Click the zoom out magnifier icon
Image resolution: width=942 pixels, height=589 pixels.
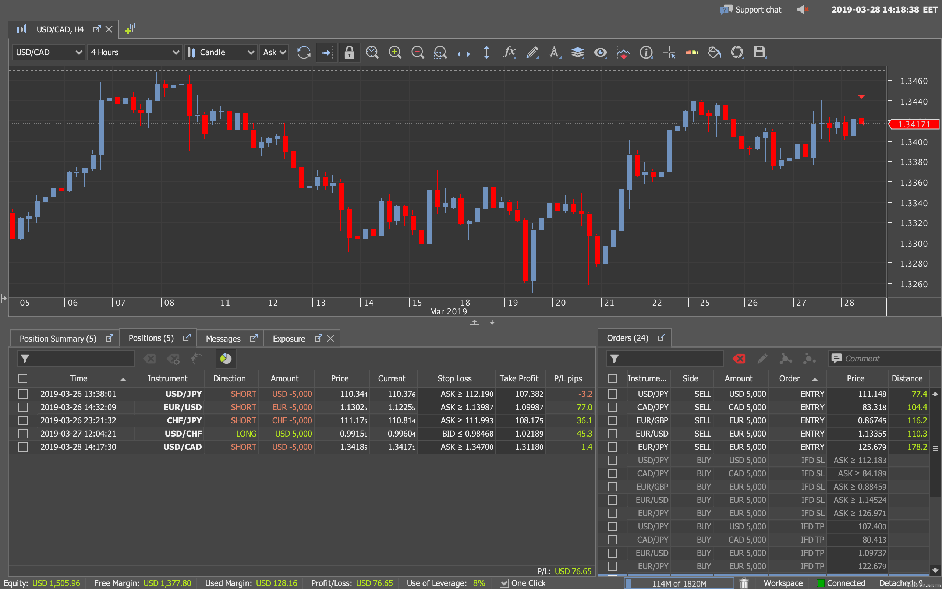417,52
